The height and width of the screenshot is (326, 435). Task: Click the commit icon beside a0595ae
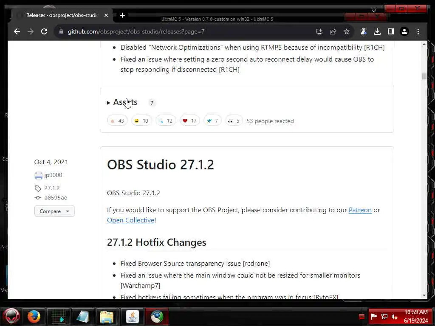(x=38, y=198)
